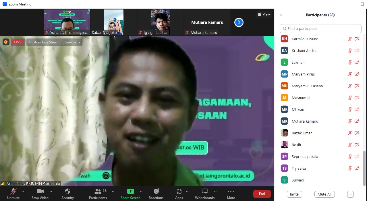Viewport: 367px width, 201px height.
Task: Open the Security shield icon
Action: point(67,192)
